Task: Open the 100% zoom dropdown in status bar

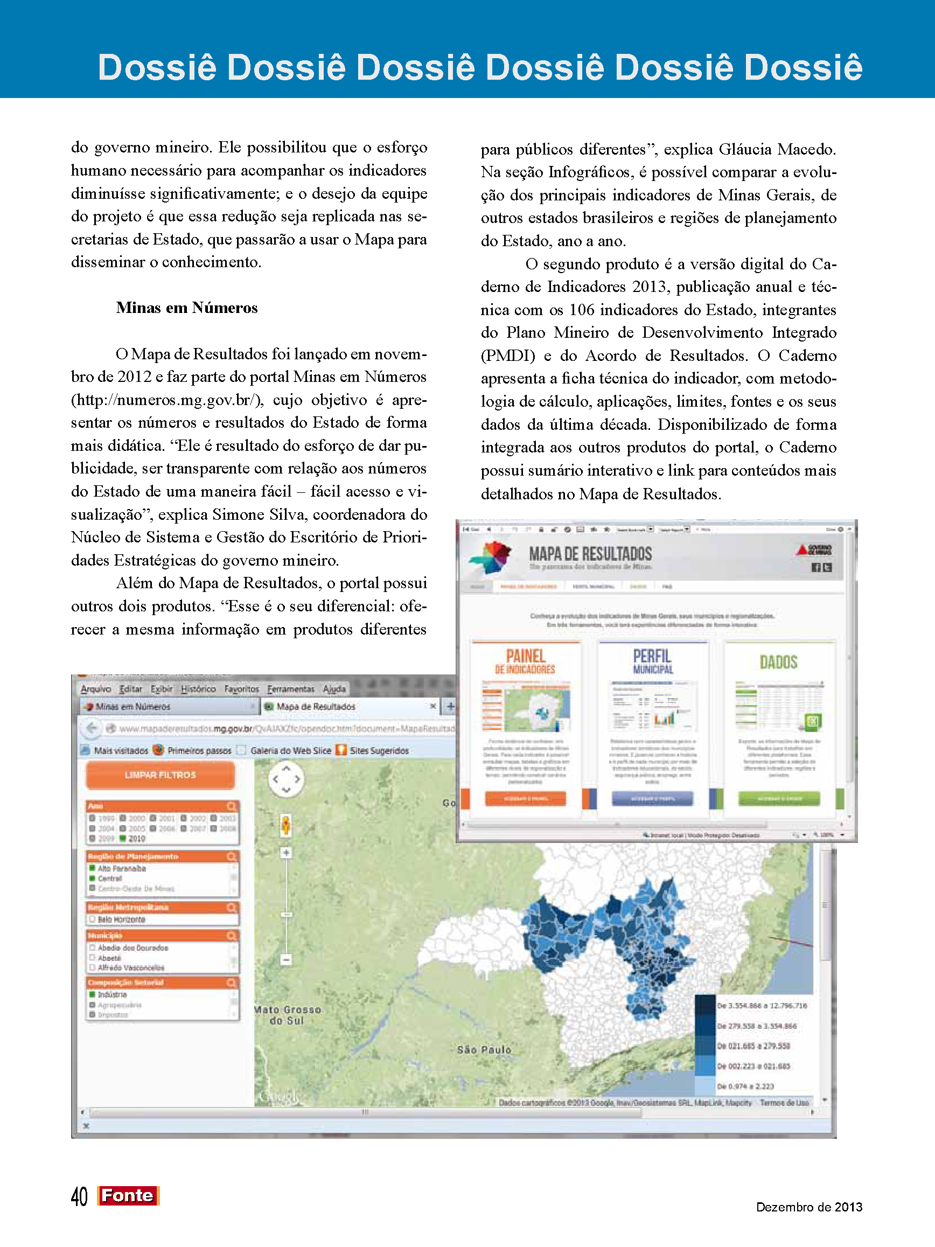Action: coord(842,835)
